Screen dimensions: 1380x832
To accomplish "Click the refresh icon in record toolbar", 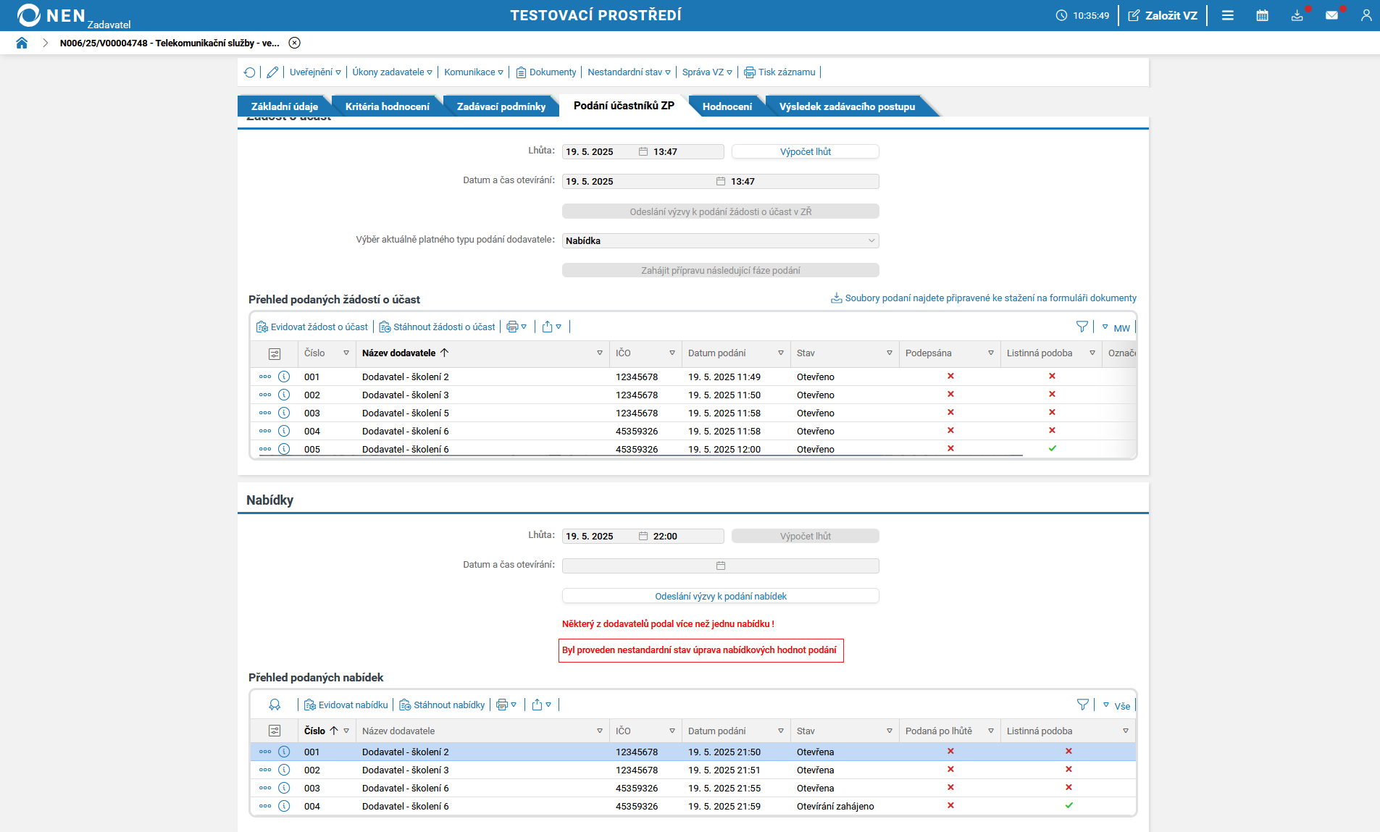I will (250, 72).
